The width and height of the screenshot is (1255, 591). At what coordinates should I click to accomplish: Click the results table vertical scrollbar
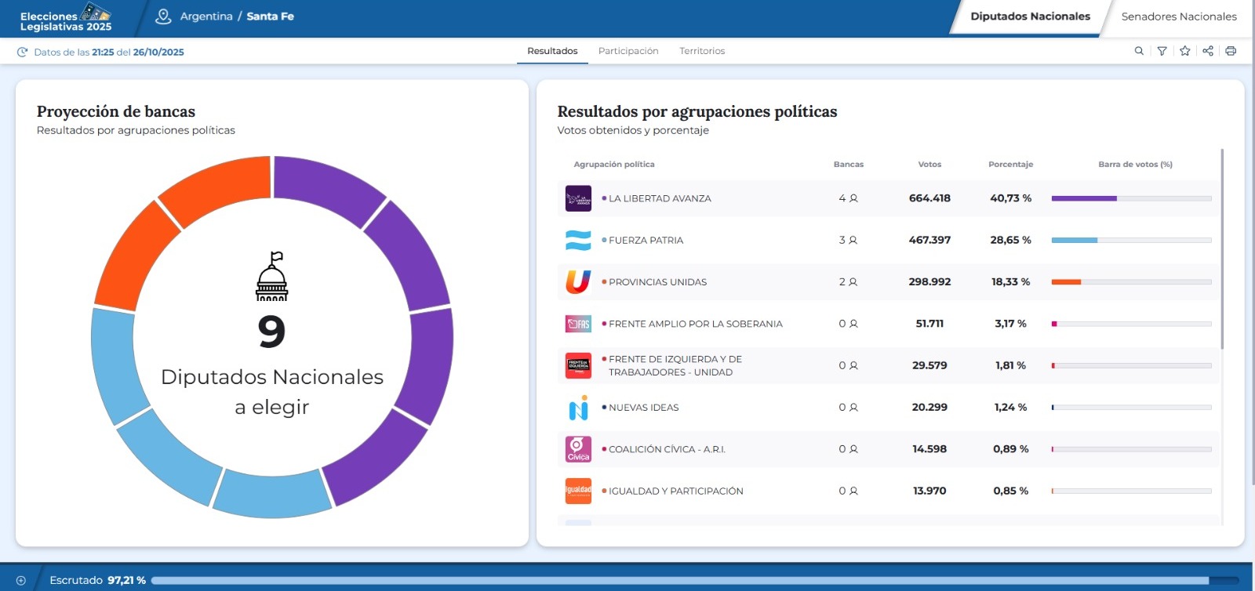click(1222, 249)
